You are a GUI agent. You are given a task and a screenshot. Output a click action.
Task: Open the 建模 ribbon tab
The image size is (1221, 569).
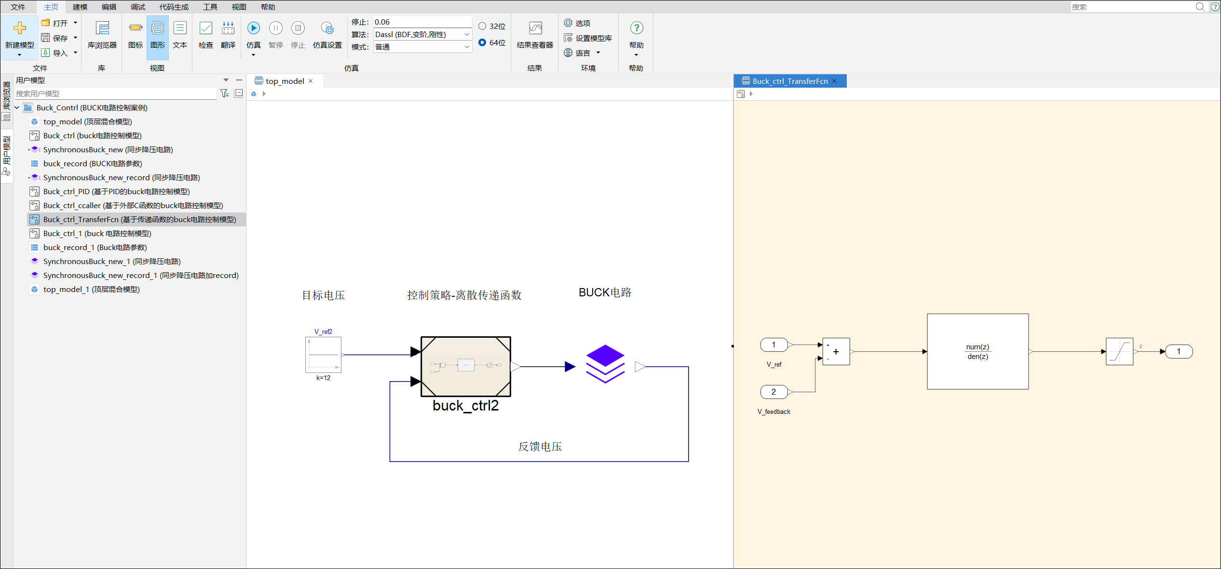click(x=80, y=7)
